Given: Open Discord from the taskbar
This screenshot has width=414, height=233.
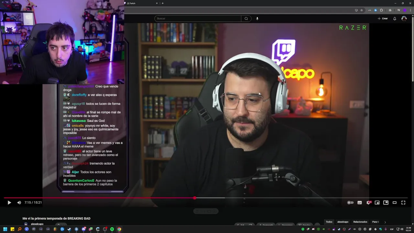Looking at the screenshot, I should point(84,229).
